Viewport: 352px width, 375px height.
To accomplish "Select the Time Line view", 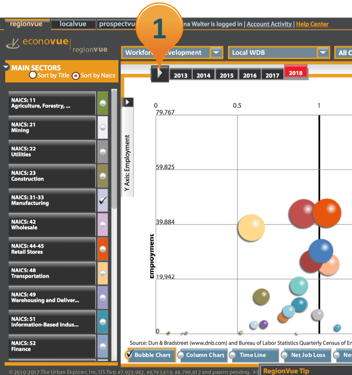I will [x=254, y=355].
